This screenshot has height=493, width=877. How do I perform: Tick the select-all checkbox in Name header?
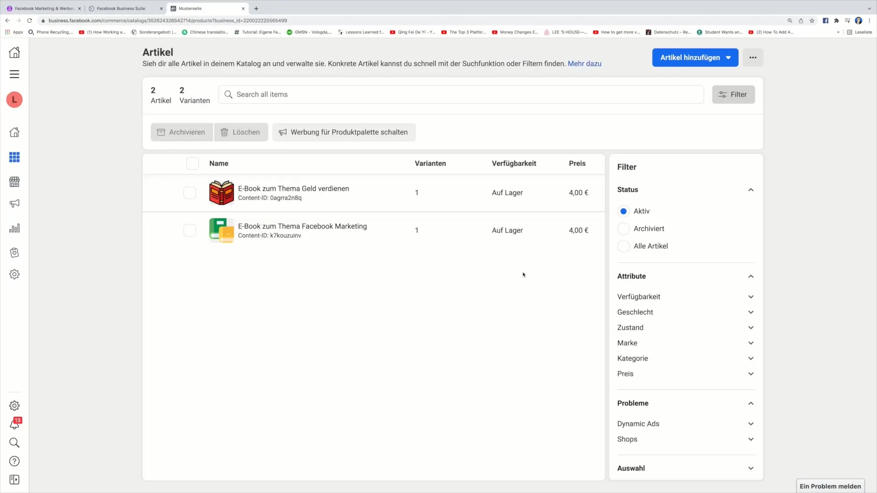[192, 163]
